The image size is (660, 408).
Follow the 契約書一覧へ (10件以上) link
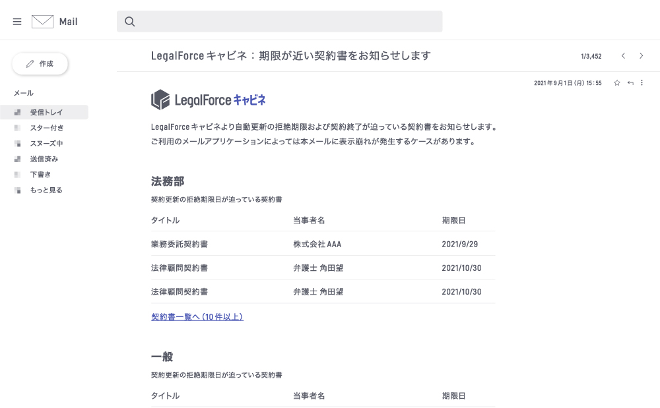pyautogui.click(x=197, y=317)
